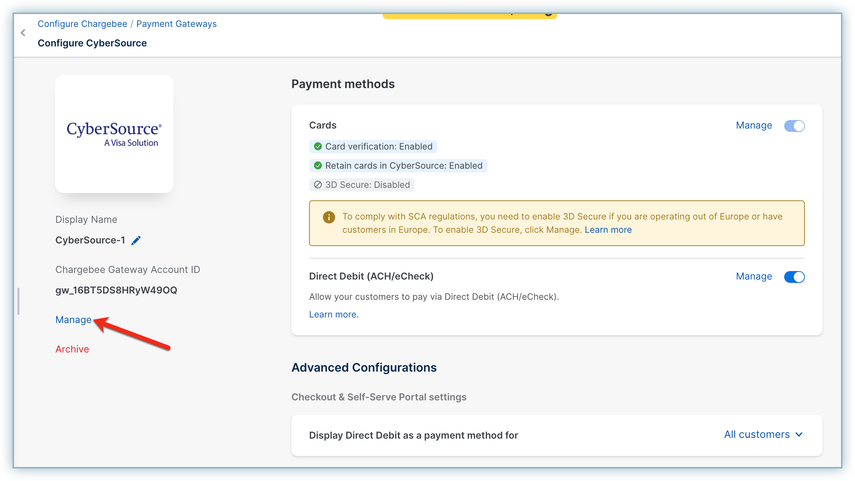Toggle Direct Debit (ACH/eCheck) switch
The image size is (855, 481).
point(794,277)
